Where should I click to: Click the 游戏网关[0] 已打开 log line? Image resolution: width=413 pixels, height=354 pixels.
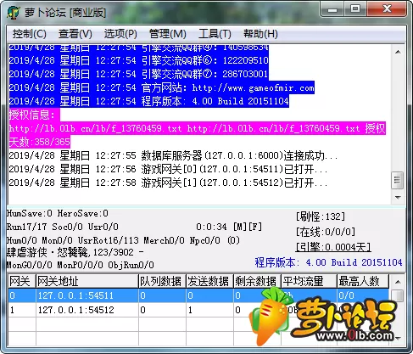click(x=168, y=169)
